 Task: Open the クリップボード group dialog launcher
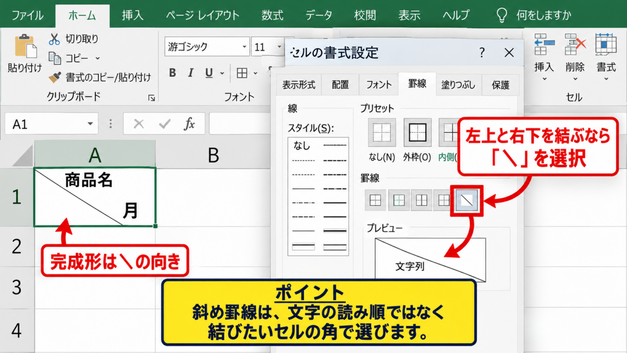(151, 98)
